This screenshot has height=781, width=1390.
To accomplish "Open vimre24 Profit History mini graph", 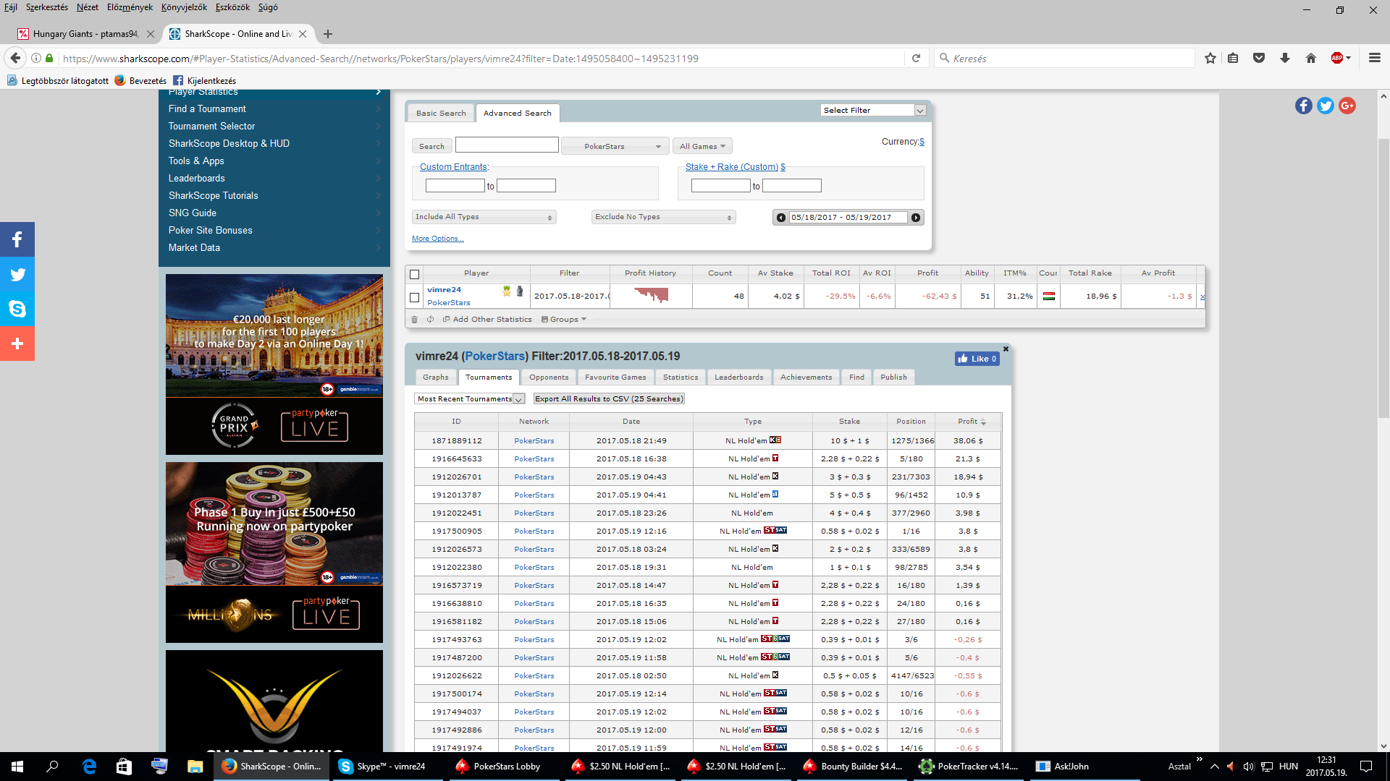I will [x=651, y=295].
